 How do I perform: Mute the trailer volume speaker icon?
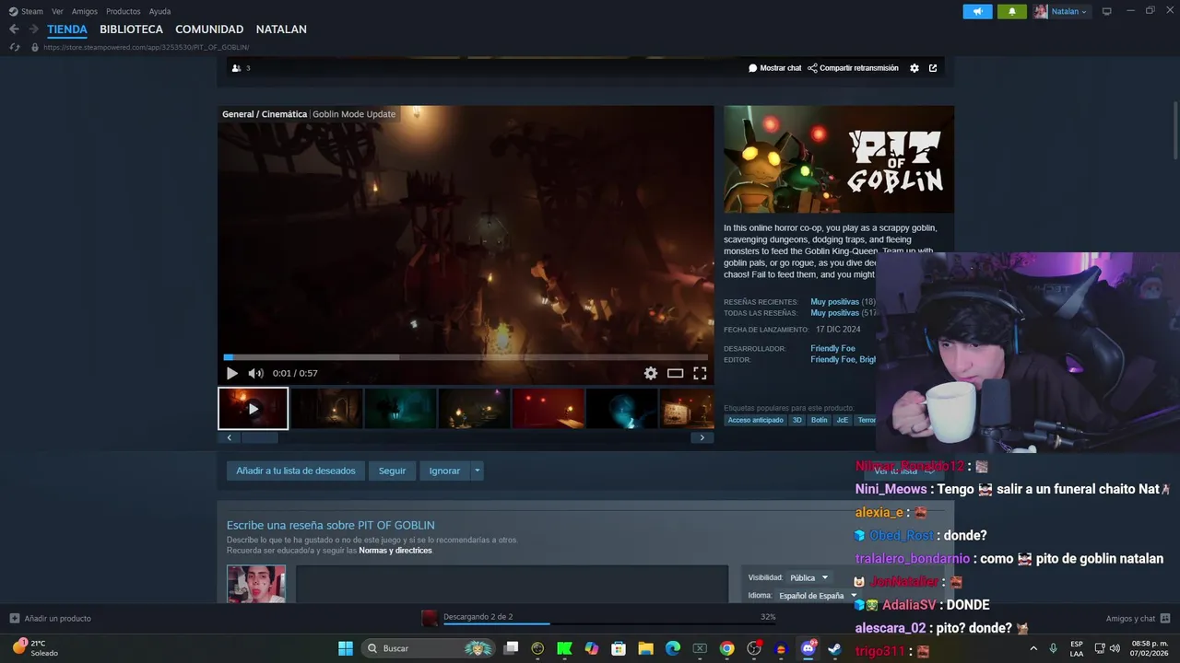[255, 373]
